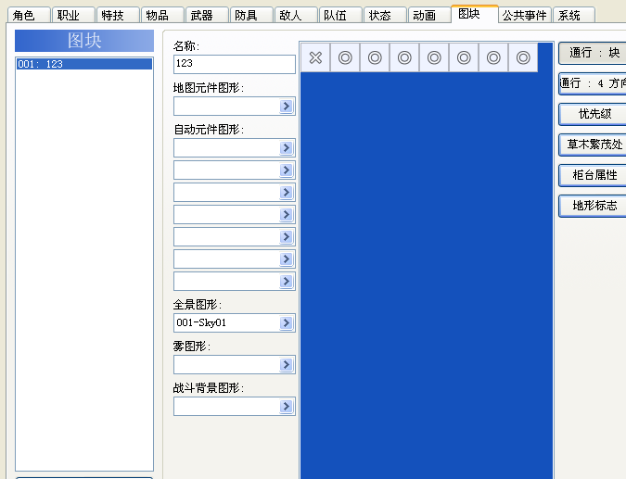Open the third 自动元件图形 chooser arrow
Screen dimensions: 626x479
(286, 193)
